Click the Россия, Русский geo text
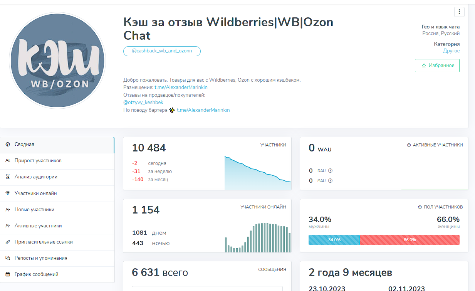 [441, 34]
